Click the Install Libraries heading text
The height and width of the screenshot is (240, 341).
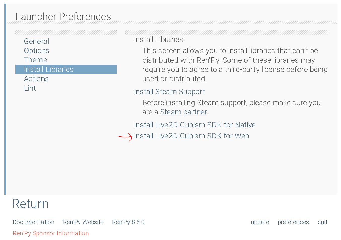click(159, 39)
